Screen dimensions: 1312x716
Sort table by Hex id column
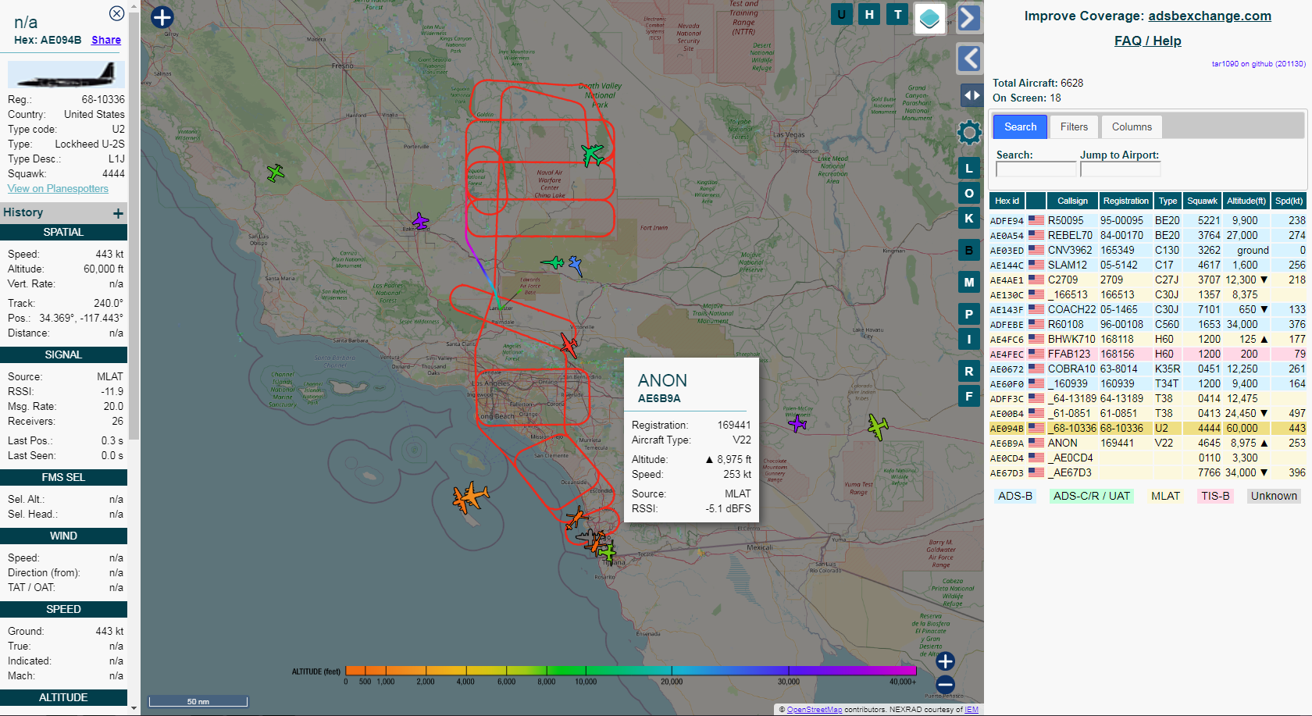point(1007,201)
